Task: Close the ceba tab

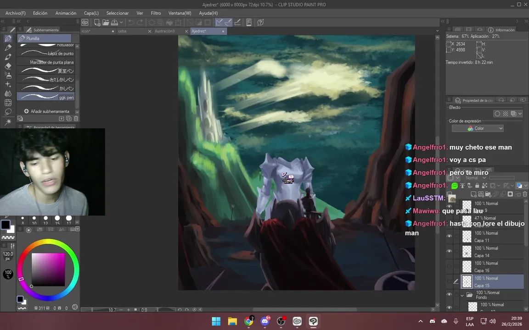Action: pyautogui.click(x=150, y=31)
